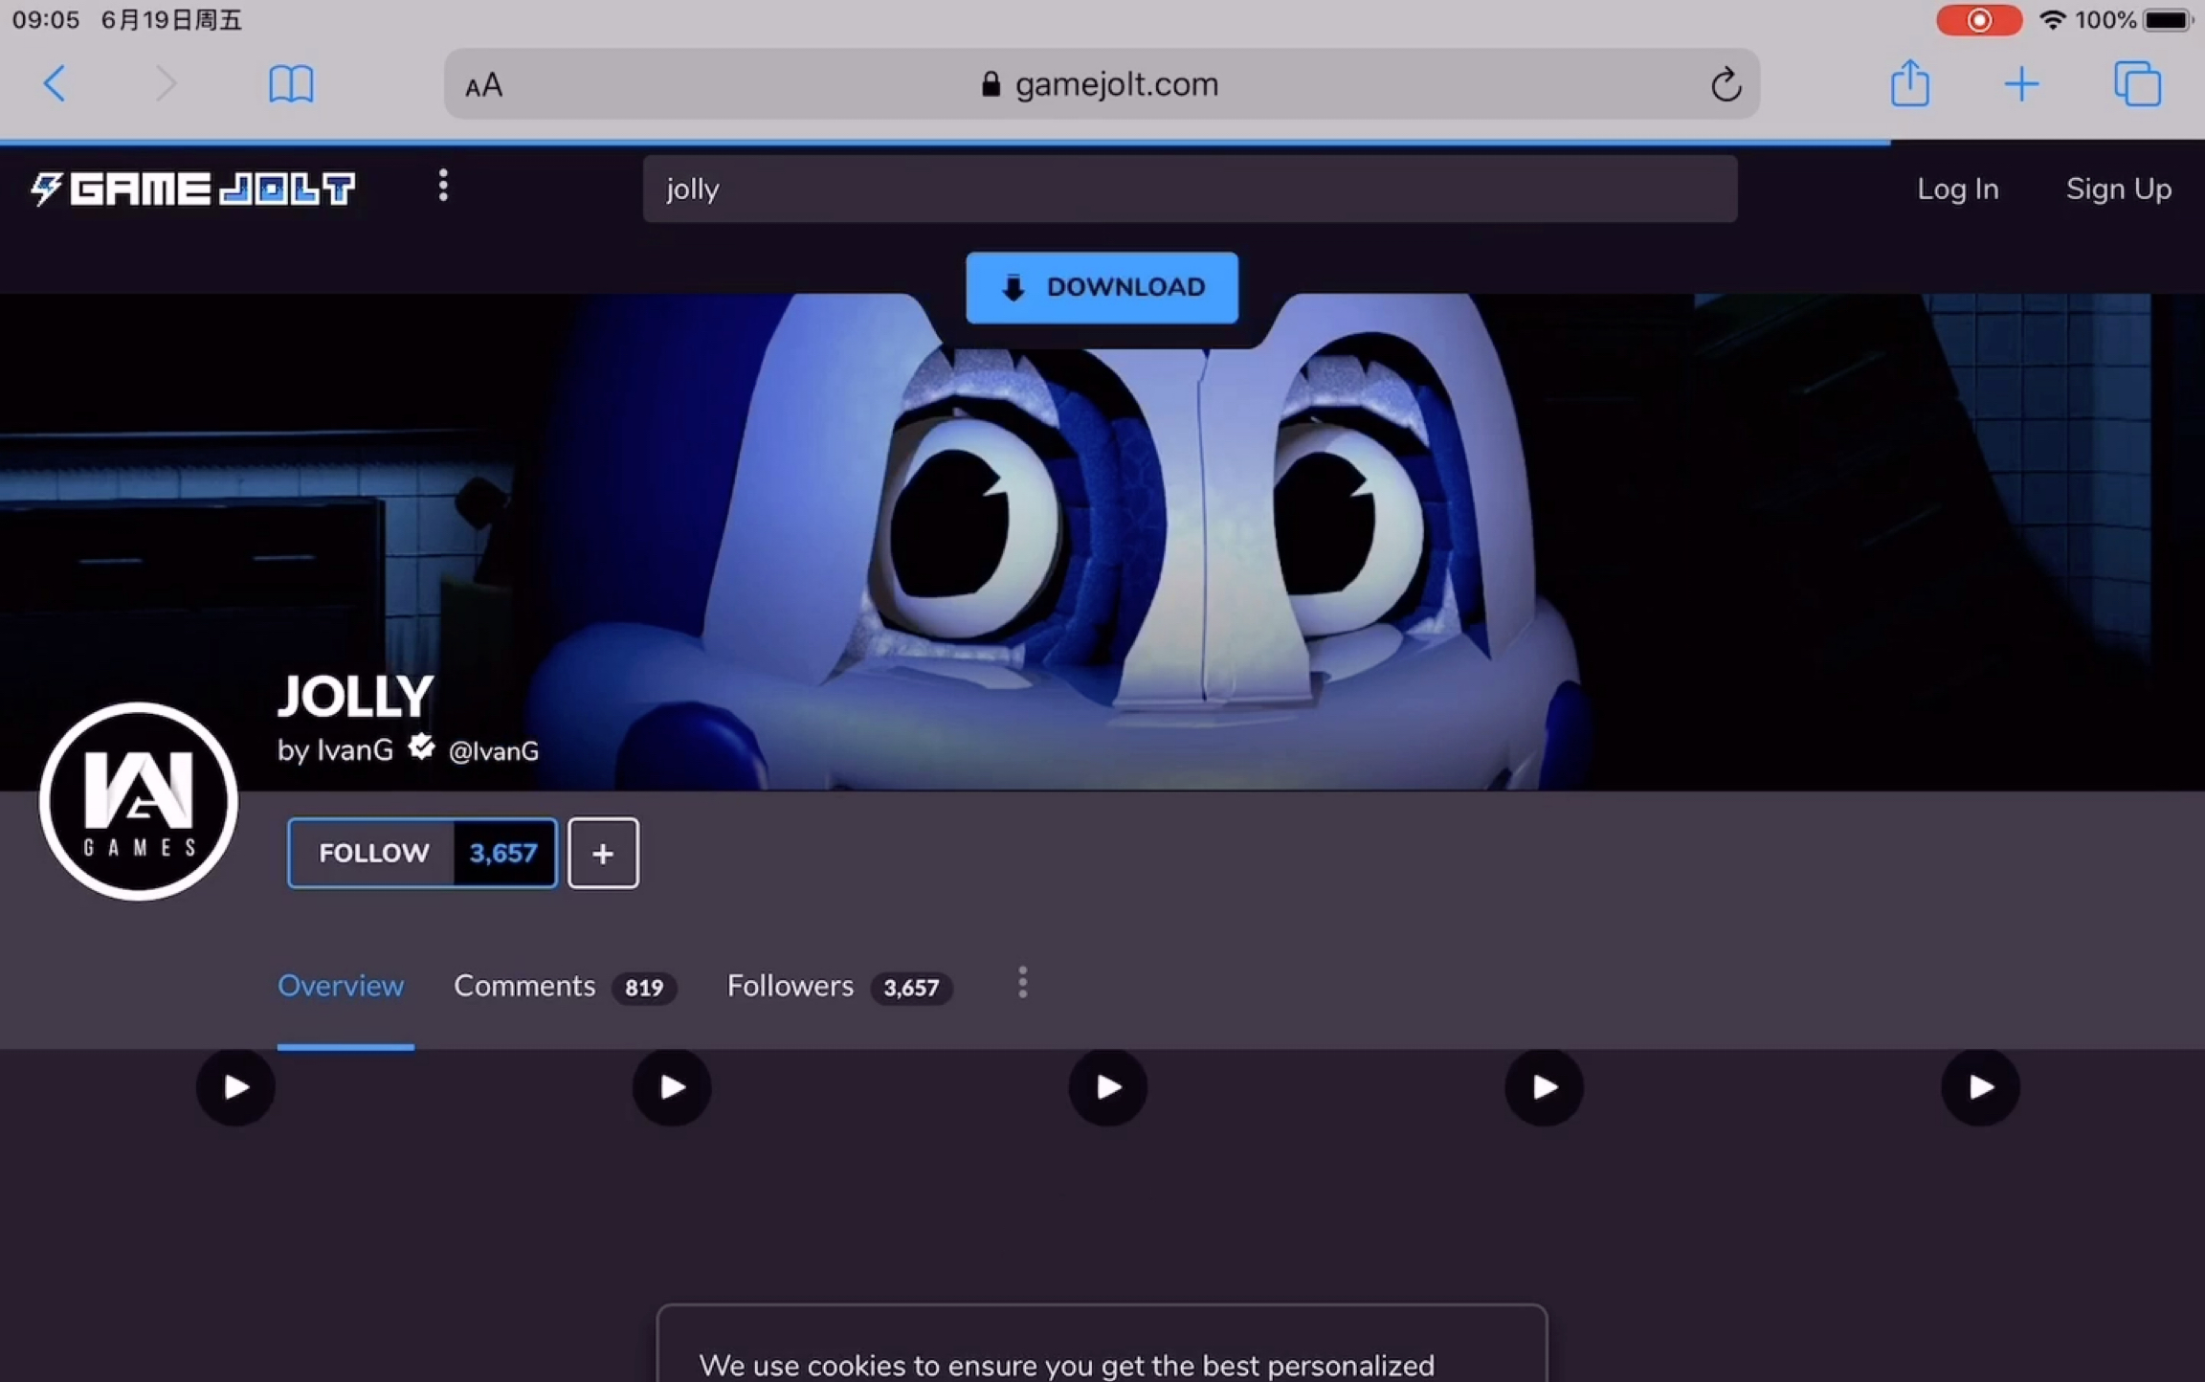Tap the battery status icon

point(2168,20)
